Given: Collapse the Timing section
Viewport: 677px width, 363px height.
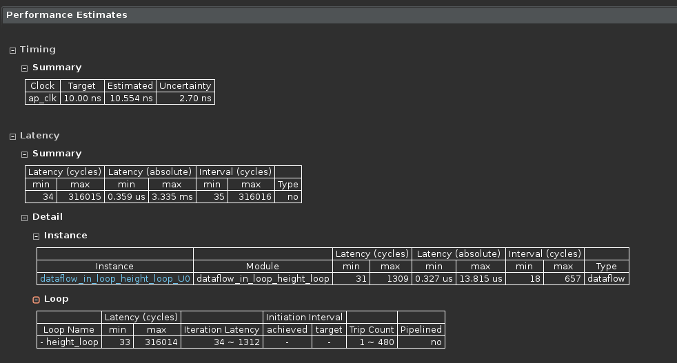Looking at the screenshot, I should pos(12,50).
